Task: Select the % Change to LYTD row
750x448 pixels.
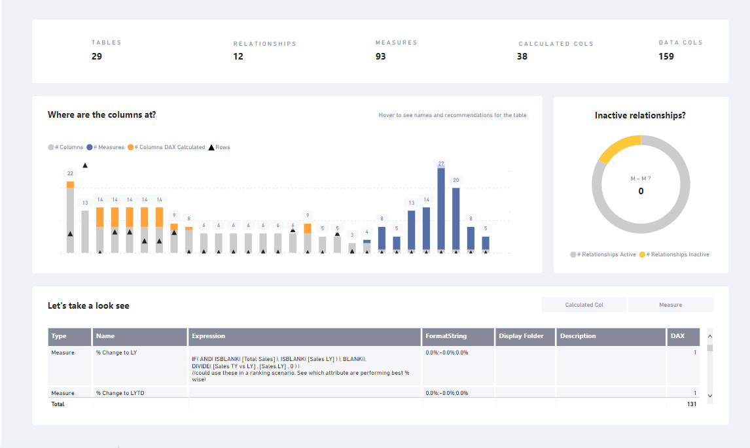Action: tap(118, 393)
